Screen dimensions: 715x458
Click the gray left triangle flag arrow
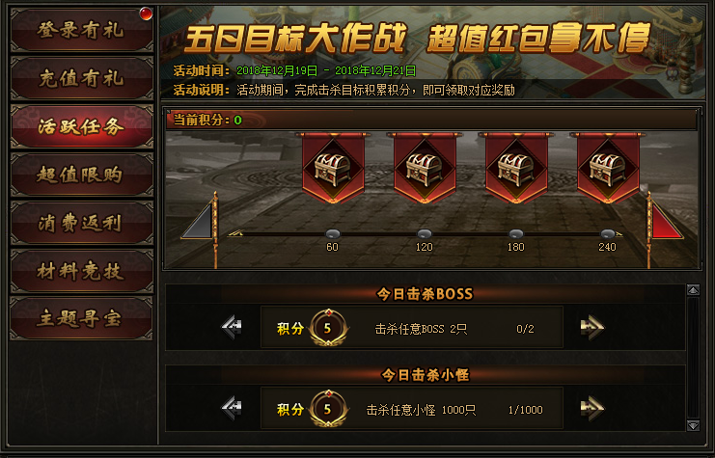coord(200,222)
